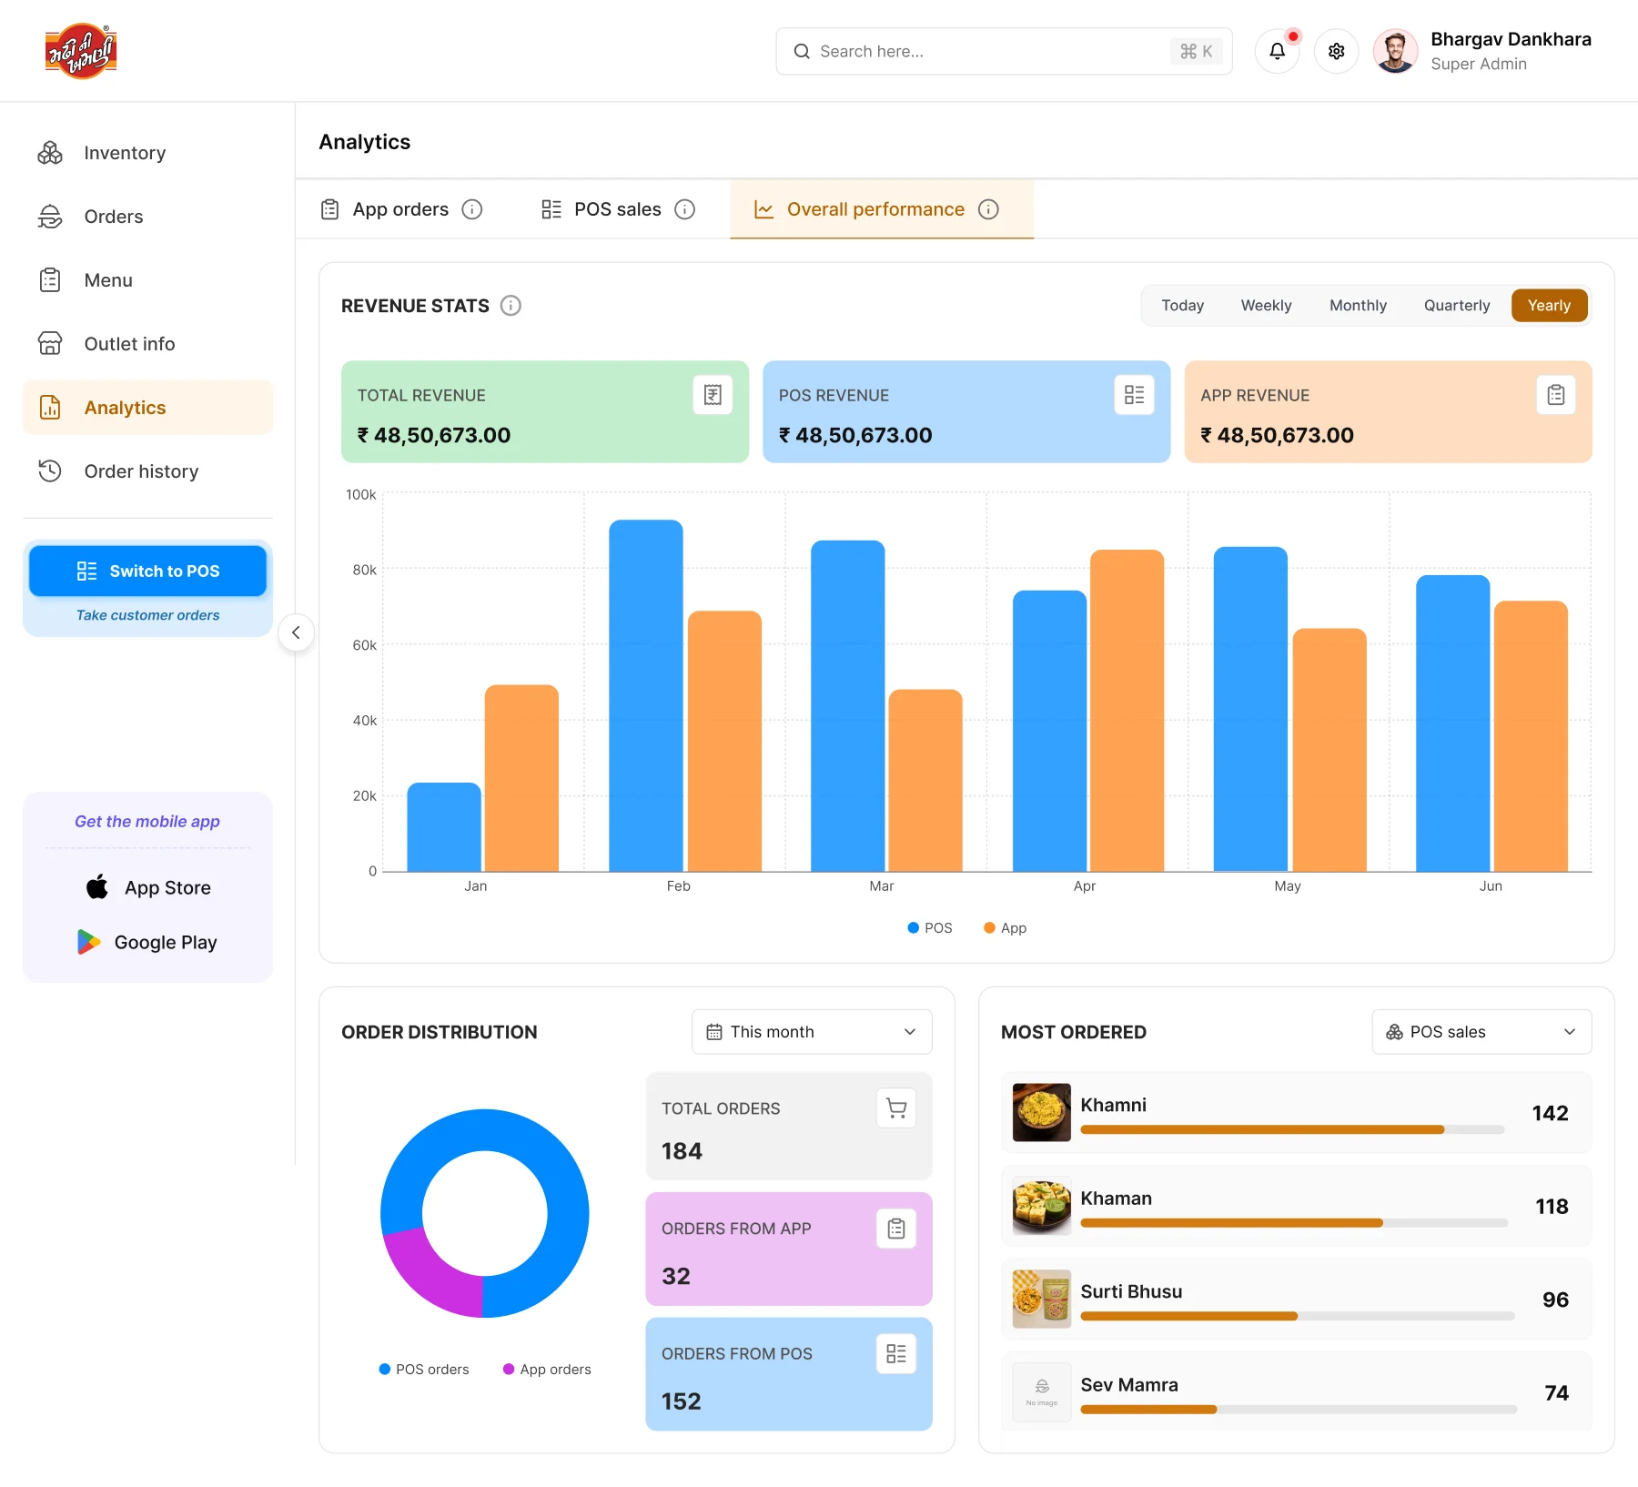Viewport: 1638px width, 1487px height.
Task: Select the Quarterly time range
Action: pyautogui.click(x=1457, y=306)
